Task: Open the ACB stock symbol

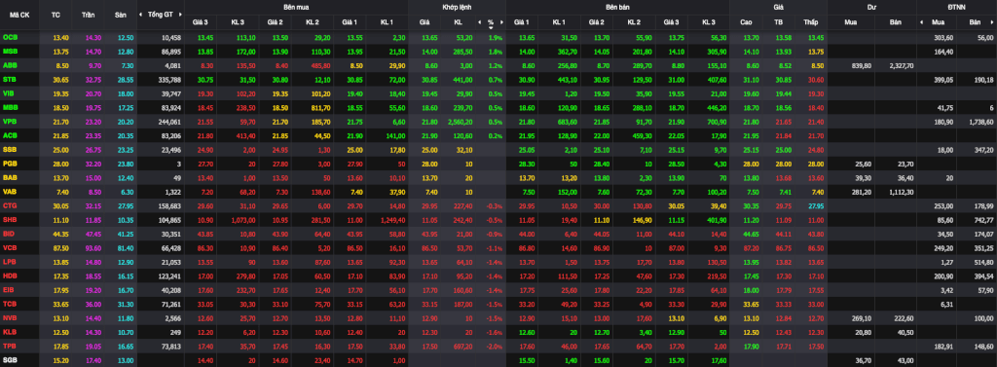Action: (x=10, y=135)
